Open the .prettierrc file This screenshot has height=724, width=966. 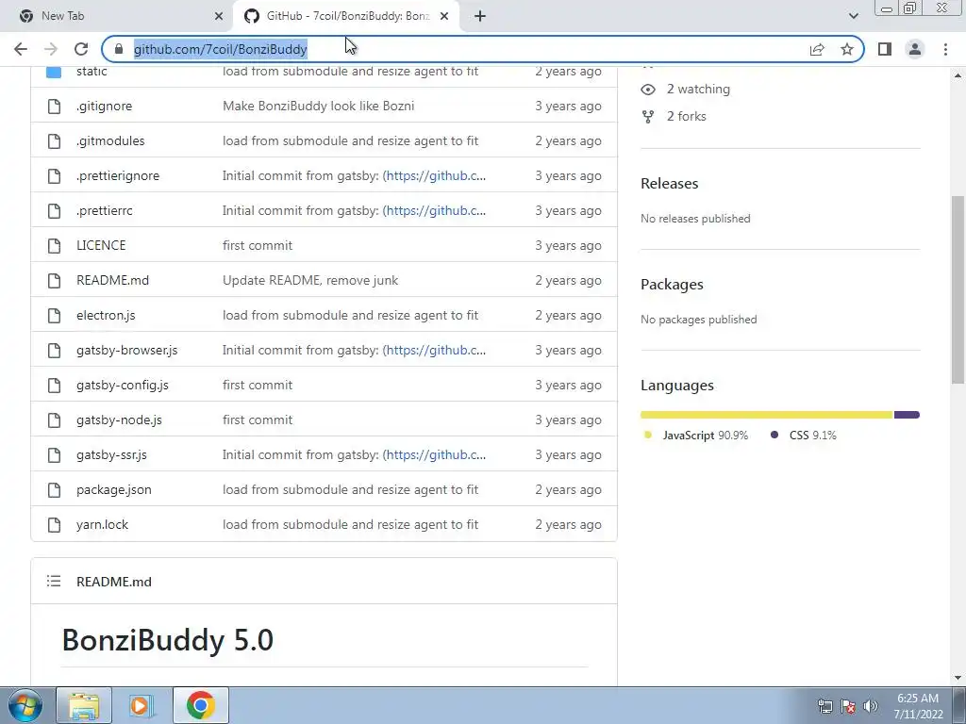[104, 210]
